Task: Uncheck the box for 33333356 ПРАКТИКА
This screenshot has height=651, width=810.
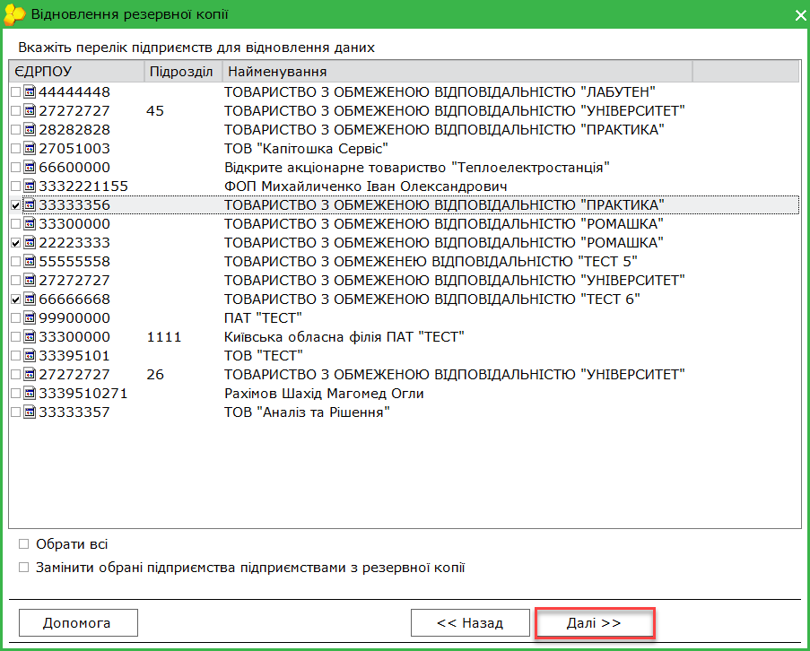Action: click(x=15, y=205)
